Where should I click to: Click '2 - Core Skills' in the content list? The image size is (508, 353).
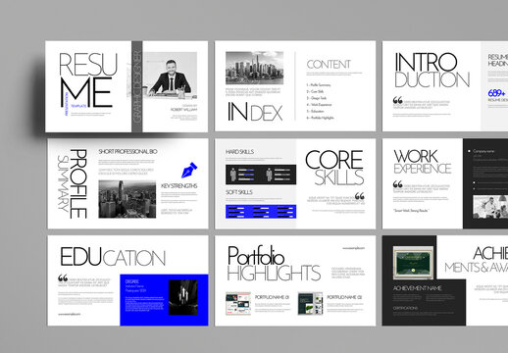[x=315, y=91]
